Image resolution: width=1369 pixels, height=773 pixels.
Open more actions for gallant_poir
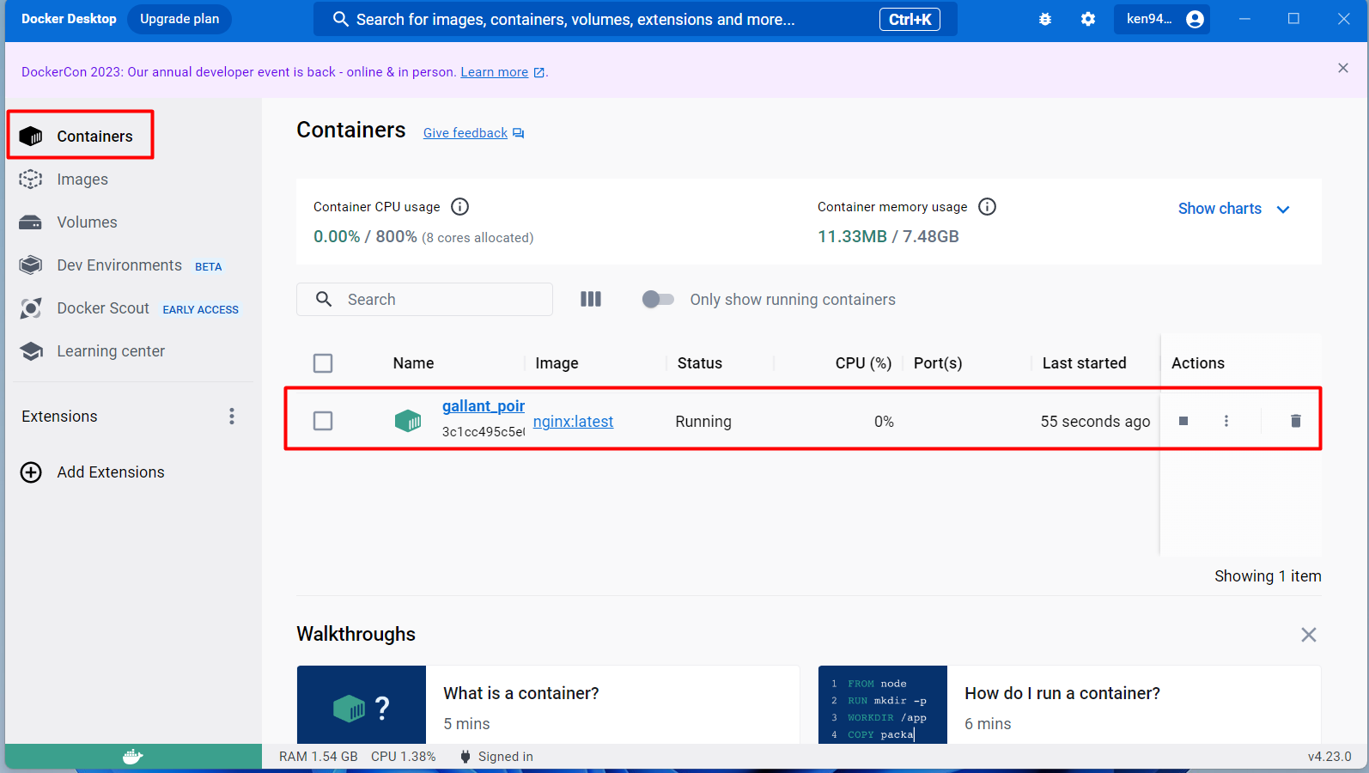point(1226,421)
